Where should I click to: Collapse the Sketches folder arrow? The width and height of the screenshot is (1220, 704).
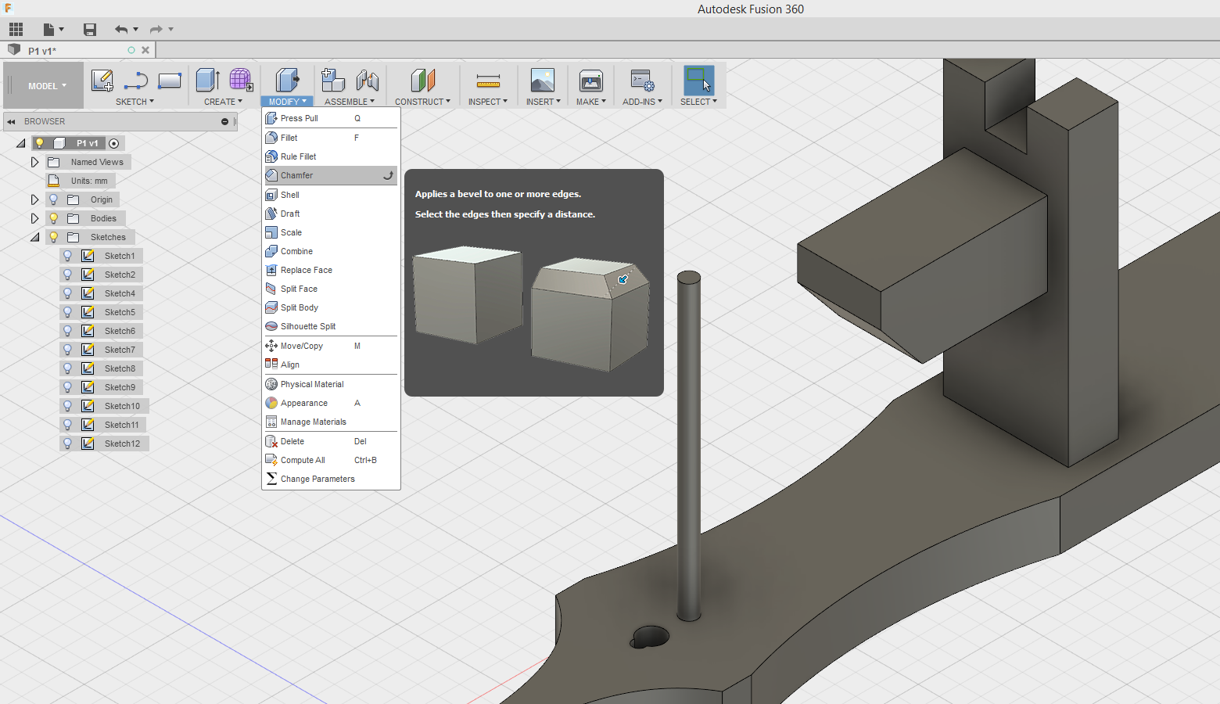point(35,238)
